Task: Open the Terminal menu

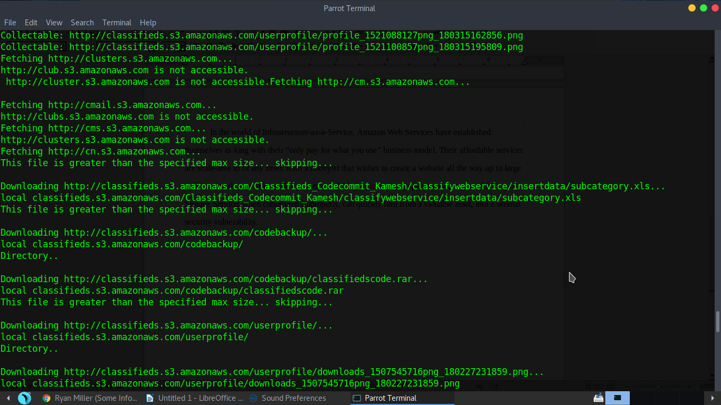Action: (x=117, y=23)
